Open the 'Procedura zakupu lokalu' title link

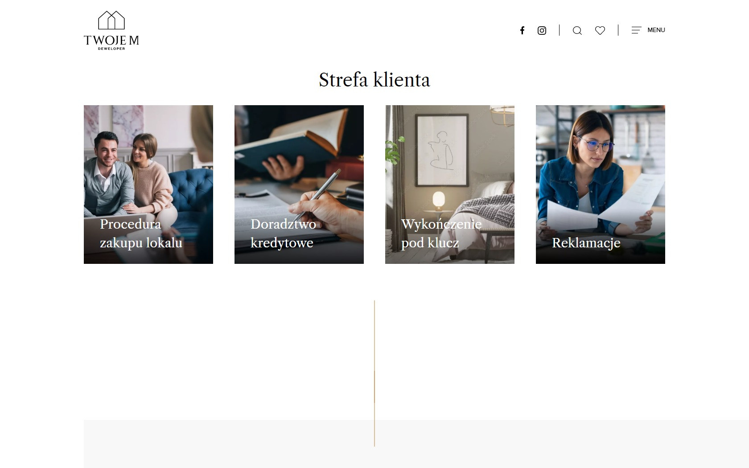pyautogui.click(x=141, y=234)
